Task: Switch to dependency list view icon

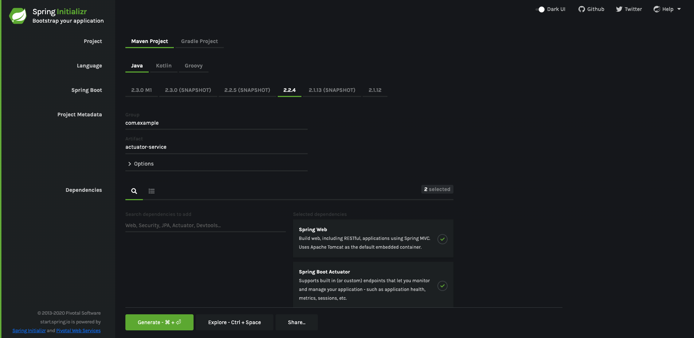Action: pyautogui.click(x=152, y=191)
